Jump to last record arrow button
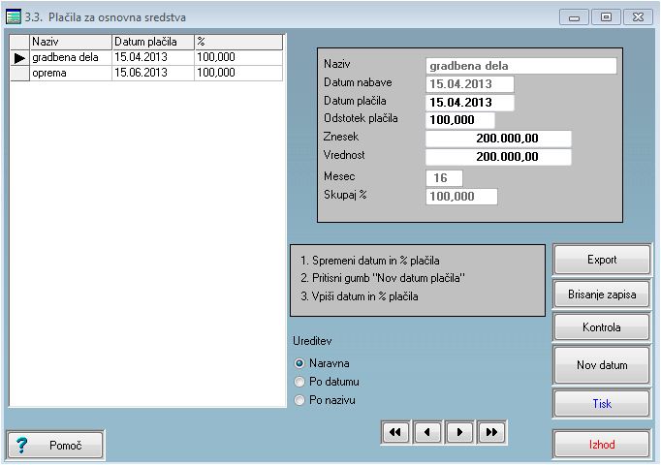This screenshot has height=465, width=661. (x=491, y=432)
